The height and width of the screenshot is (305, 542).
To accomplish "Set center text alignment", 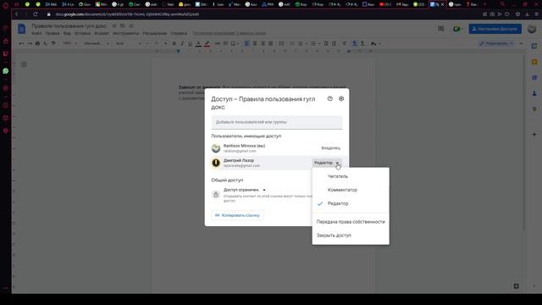I will (255, 43).
